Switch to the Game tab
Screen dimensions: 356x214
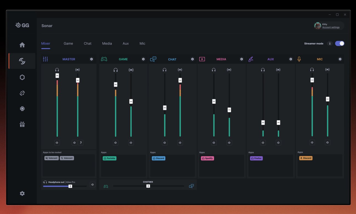pos(68,43)
